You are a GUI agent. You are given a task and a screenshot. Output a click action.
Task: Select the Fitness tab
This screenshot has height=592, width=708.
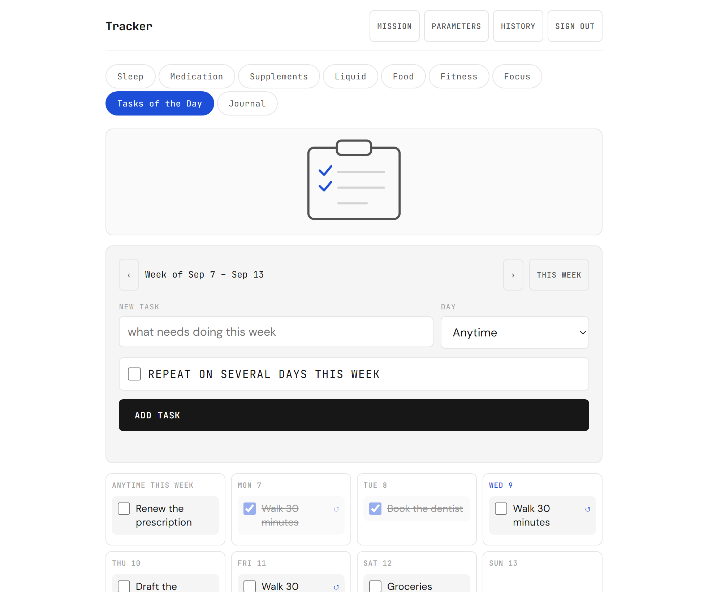459,77
